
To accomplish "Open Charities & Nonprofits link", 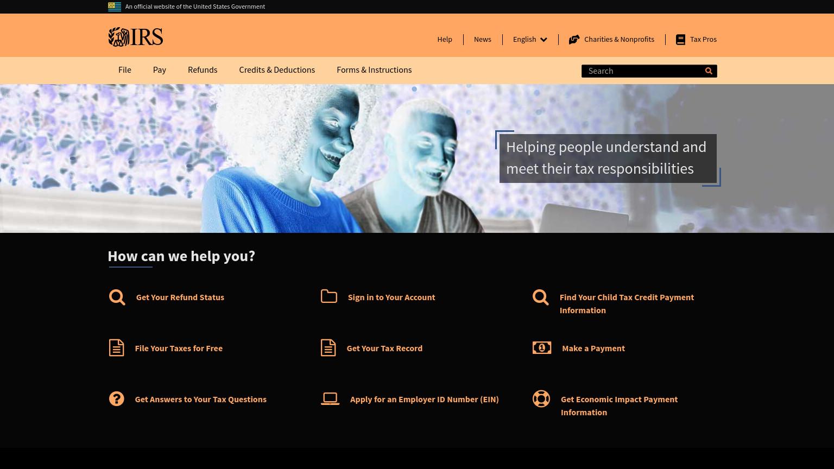I will [619, 40].
